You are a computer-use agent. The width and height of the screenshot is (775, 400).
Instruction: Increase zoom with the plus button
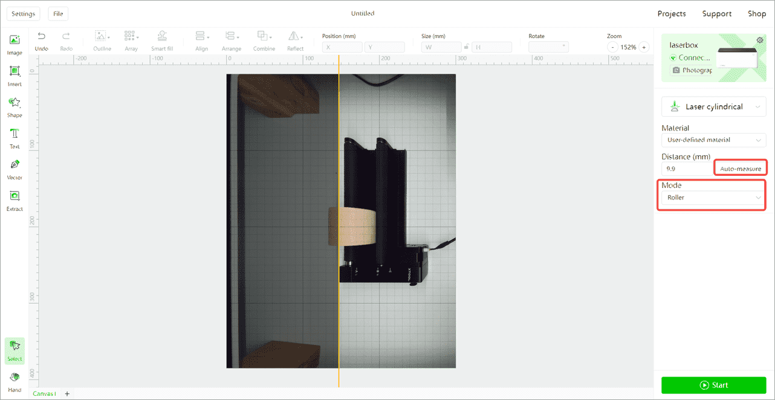(x=644, y=47)
